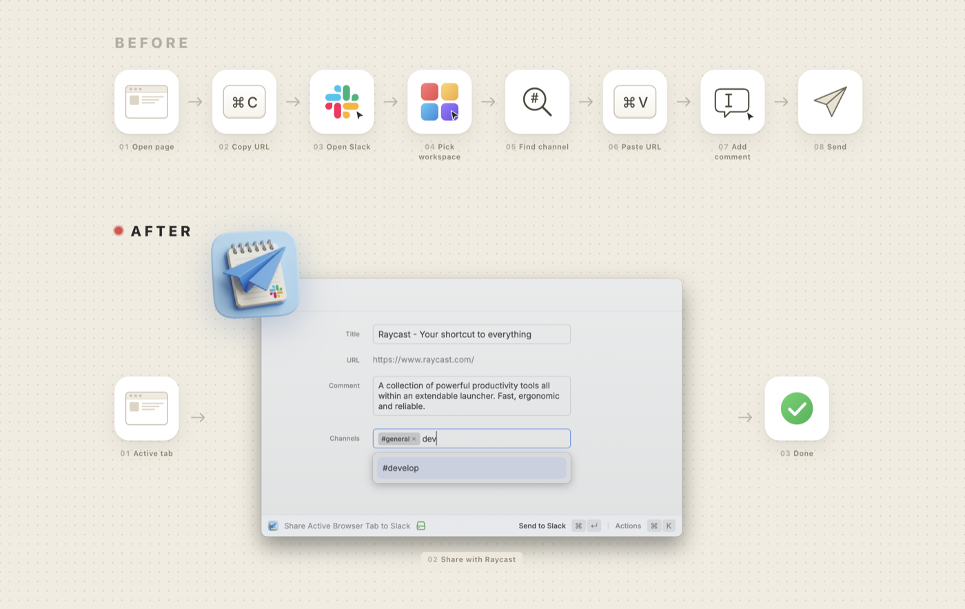This screenshot has width=965, height=609.
Task: Click the Active tab browser icon
Action: (x=147, y=408)
